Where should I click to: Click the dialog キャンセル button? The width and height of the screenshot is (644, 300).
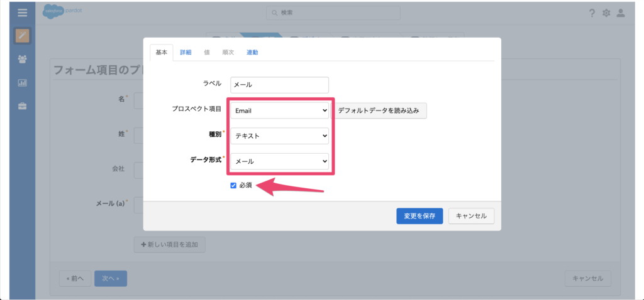(472, 216)
